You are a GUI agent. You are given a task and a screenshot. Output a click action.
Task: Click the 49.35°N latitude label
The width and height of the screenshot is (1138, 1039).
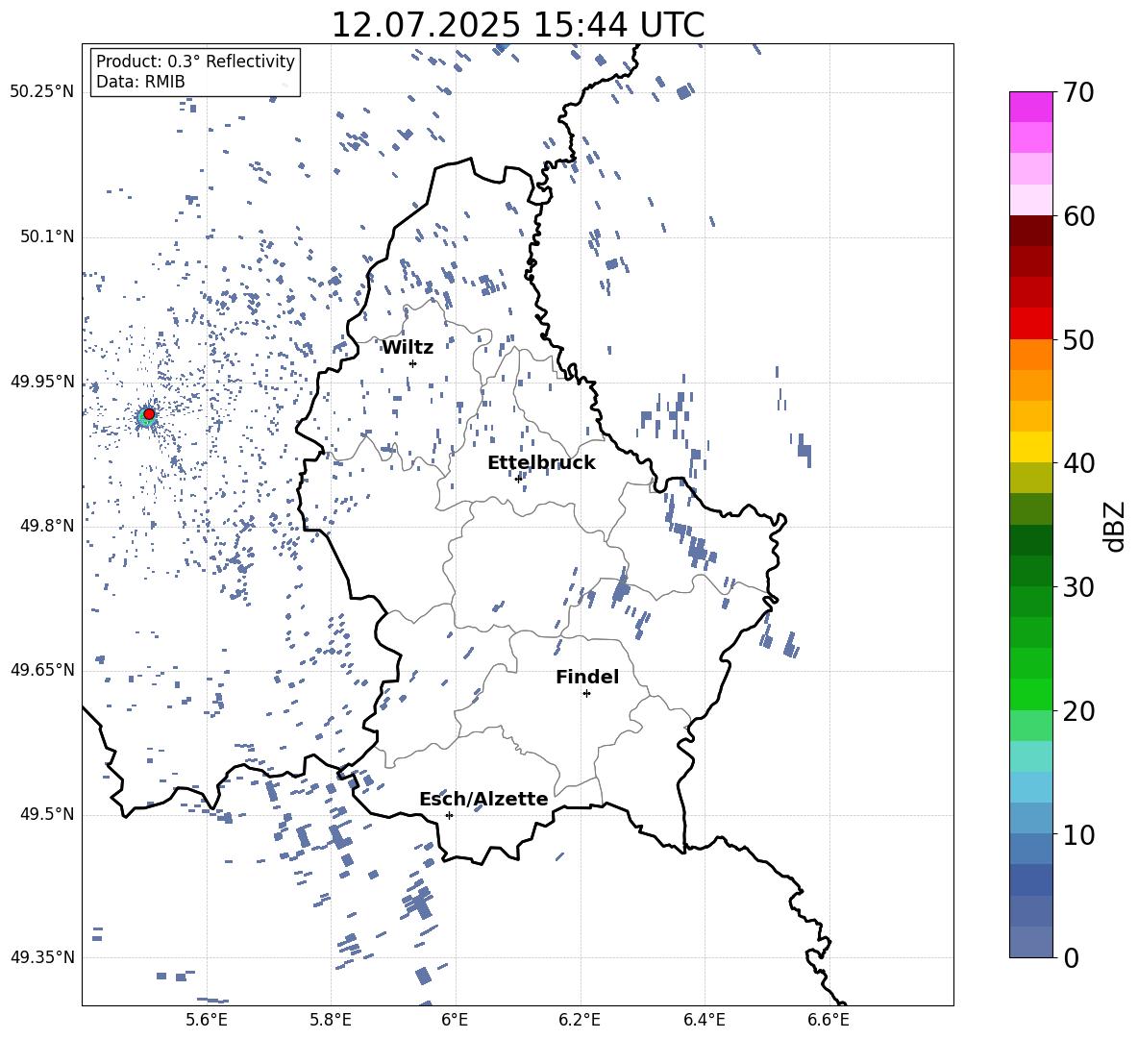42,957
